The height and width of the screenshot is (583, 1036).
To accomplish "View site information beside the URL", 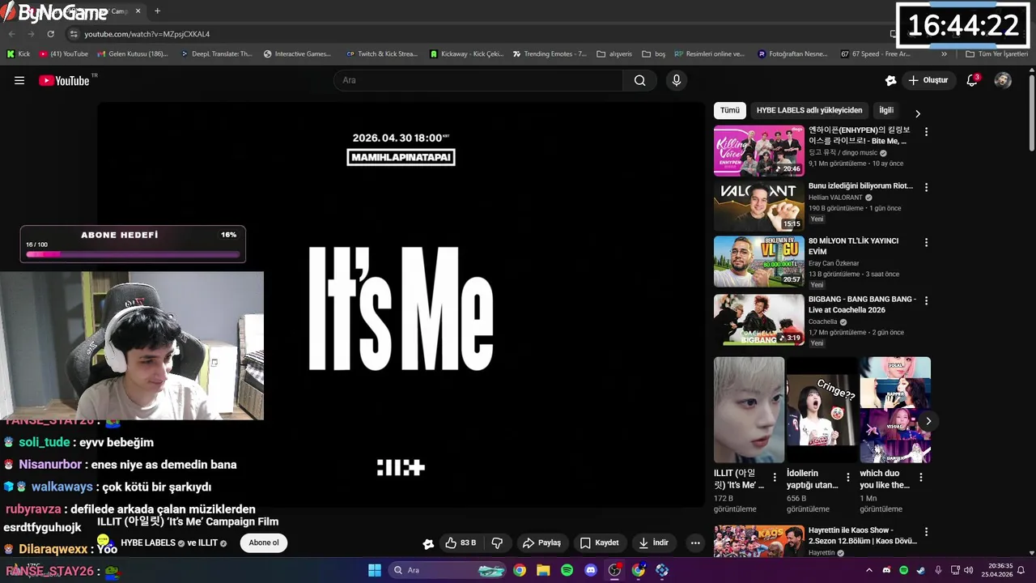I will click(74, 34).
